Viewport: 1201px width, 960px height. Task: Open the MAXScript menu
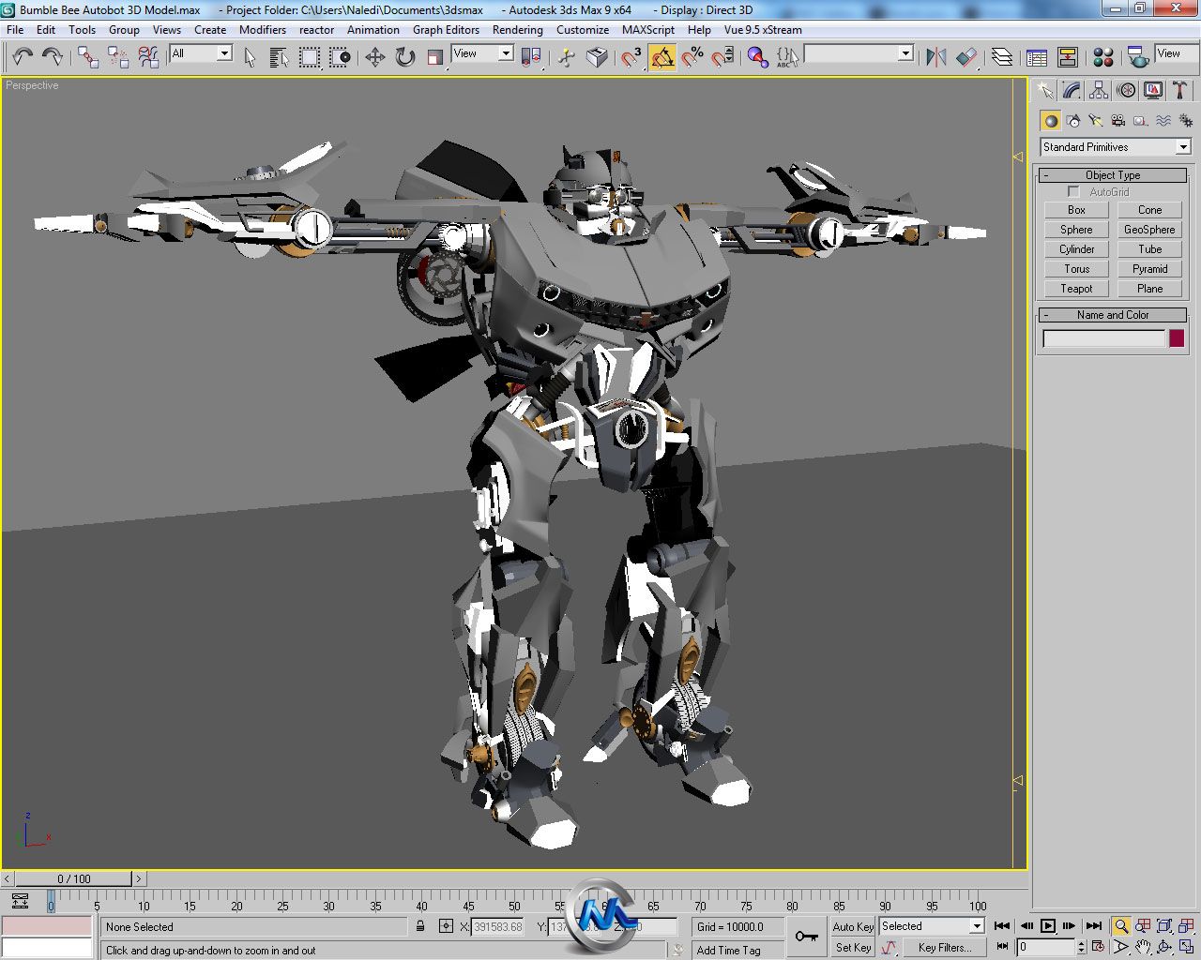click(648, 30)
